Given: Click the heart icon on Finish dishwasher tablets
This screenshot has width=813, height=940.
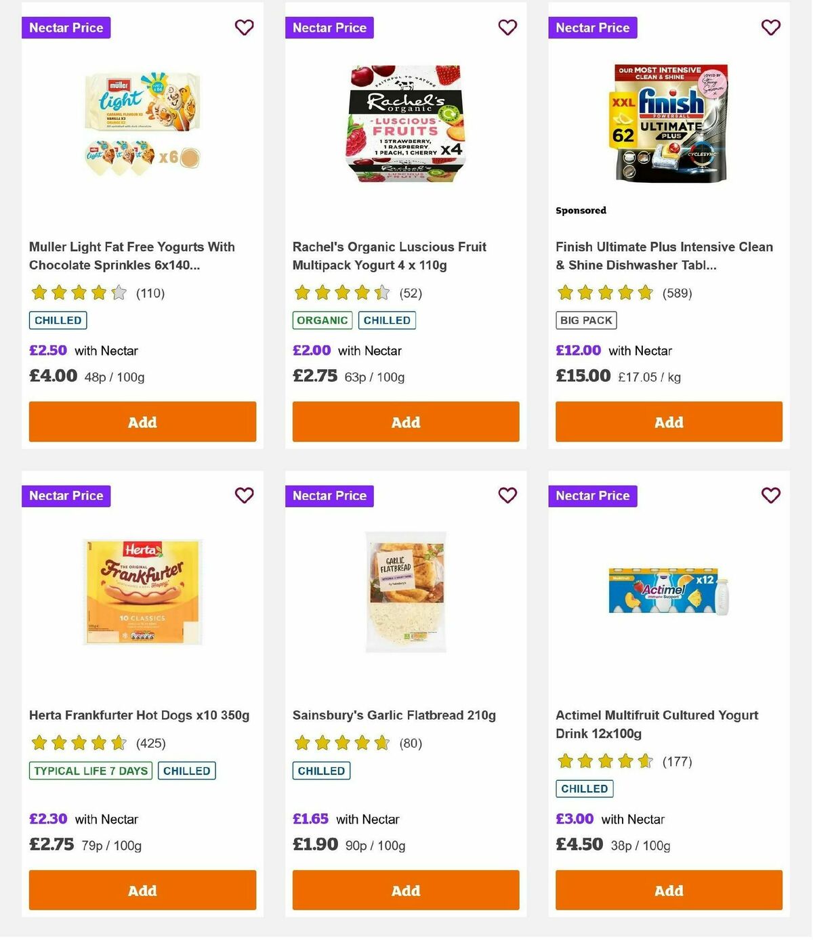Looking at the screenshot, I should click(x=770, y=28).
